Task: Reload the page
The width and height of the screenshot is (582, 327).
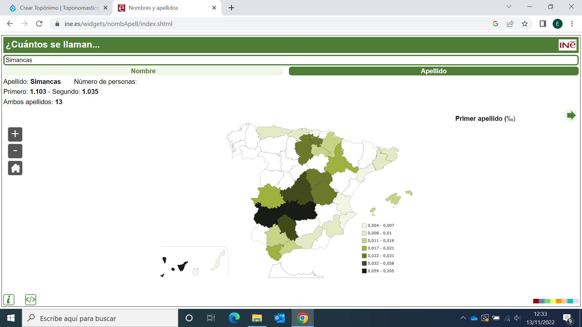Action: (x=39, y=24)
